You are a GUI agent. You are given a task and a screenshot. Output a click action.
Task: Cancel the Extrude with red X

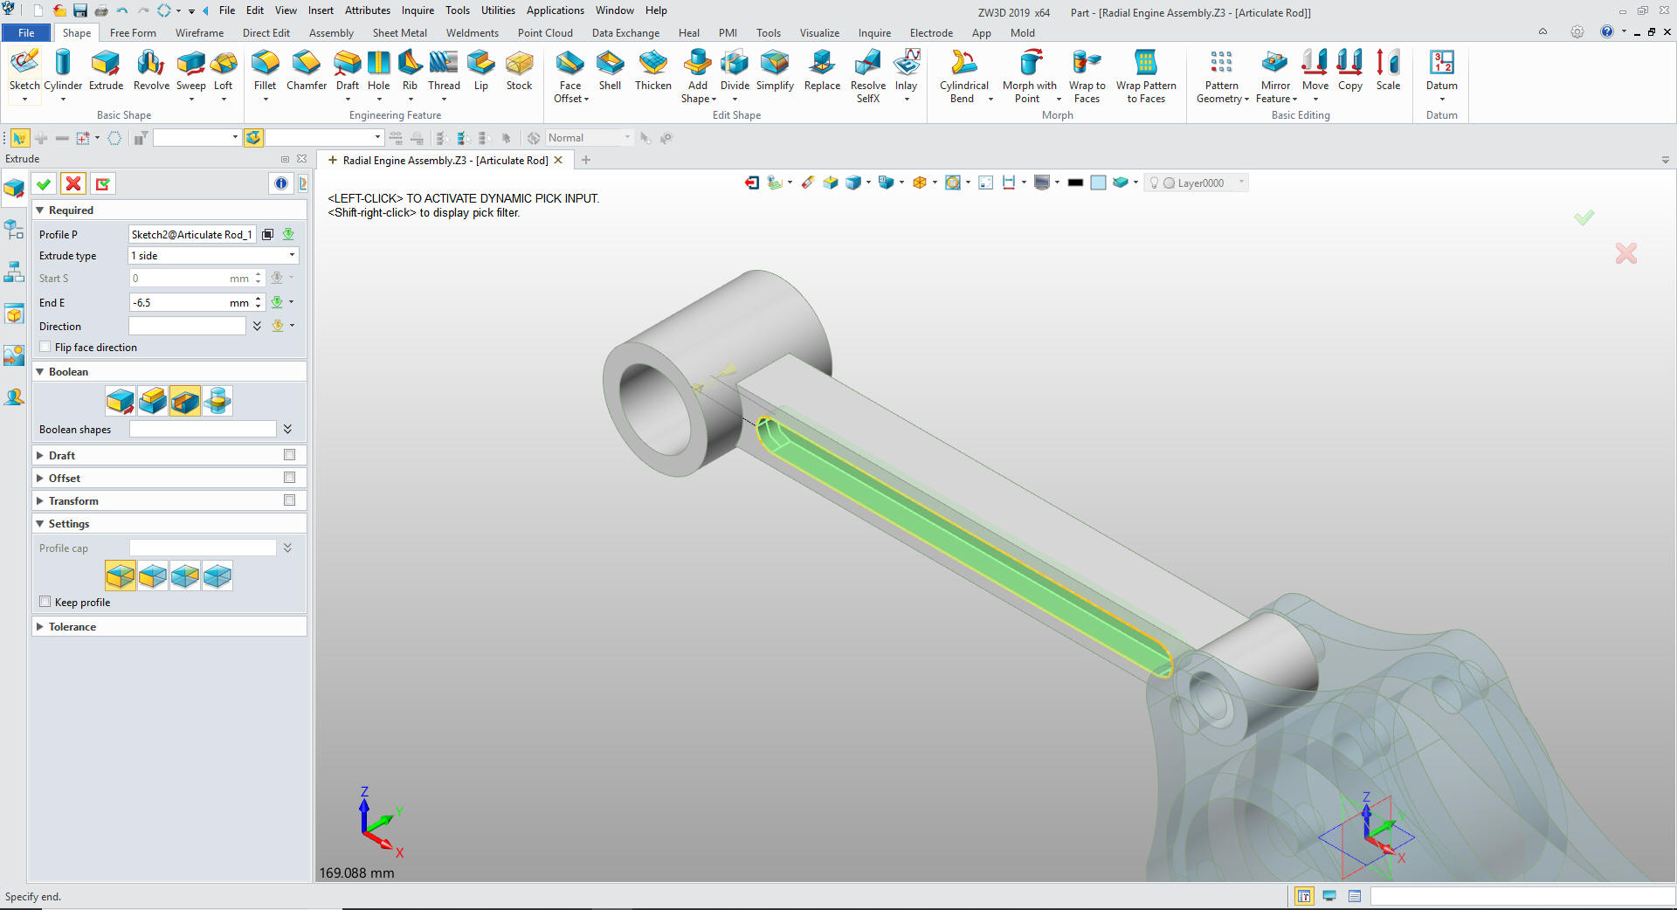73,183
